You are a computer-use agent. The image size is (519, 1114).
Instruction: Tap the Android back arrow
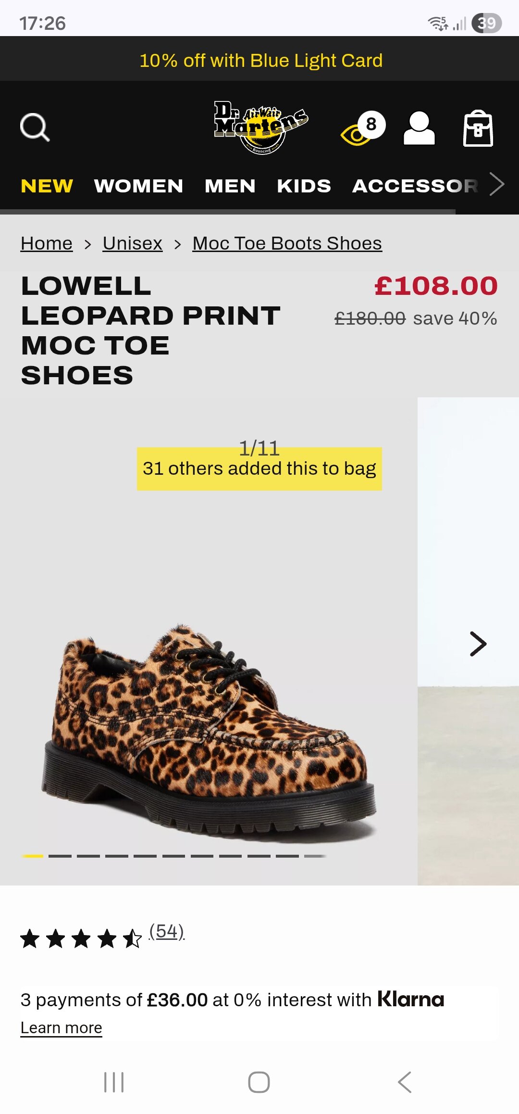pos(405,1082)
